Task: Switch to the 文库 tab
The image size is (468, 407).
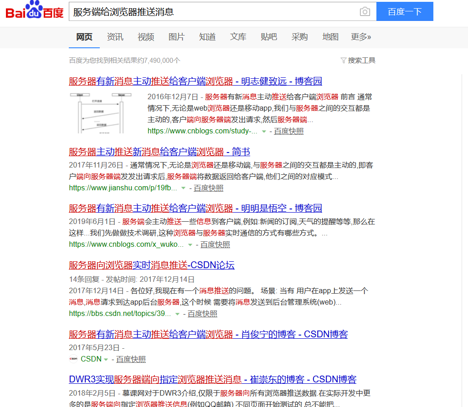Action: [238, 37]
